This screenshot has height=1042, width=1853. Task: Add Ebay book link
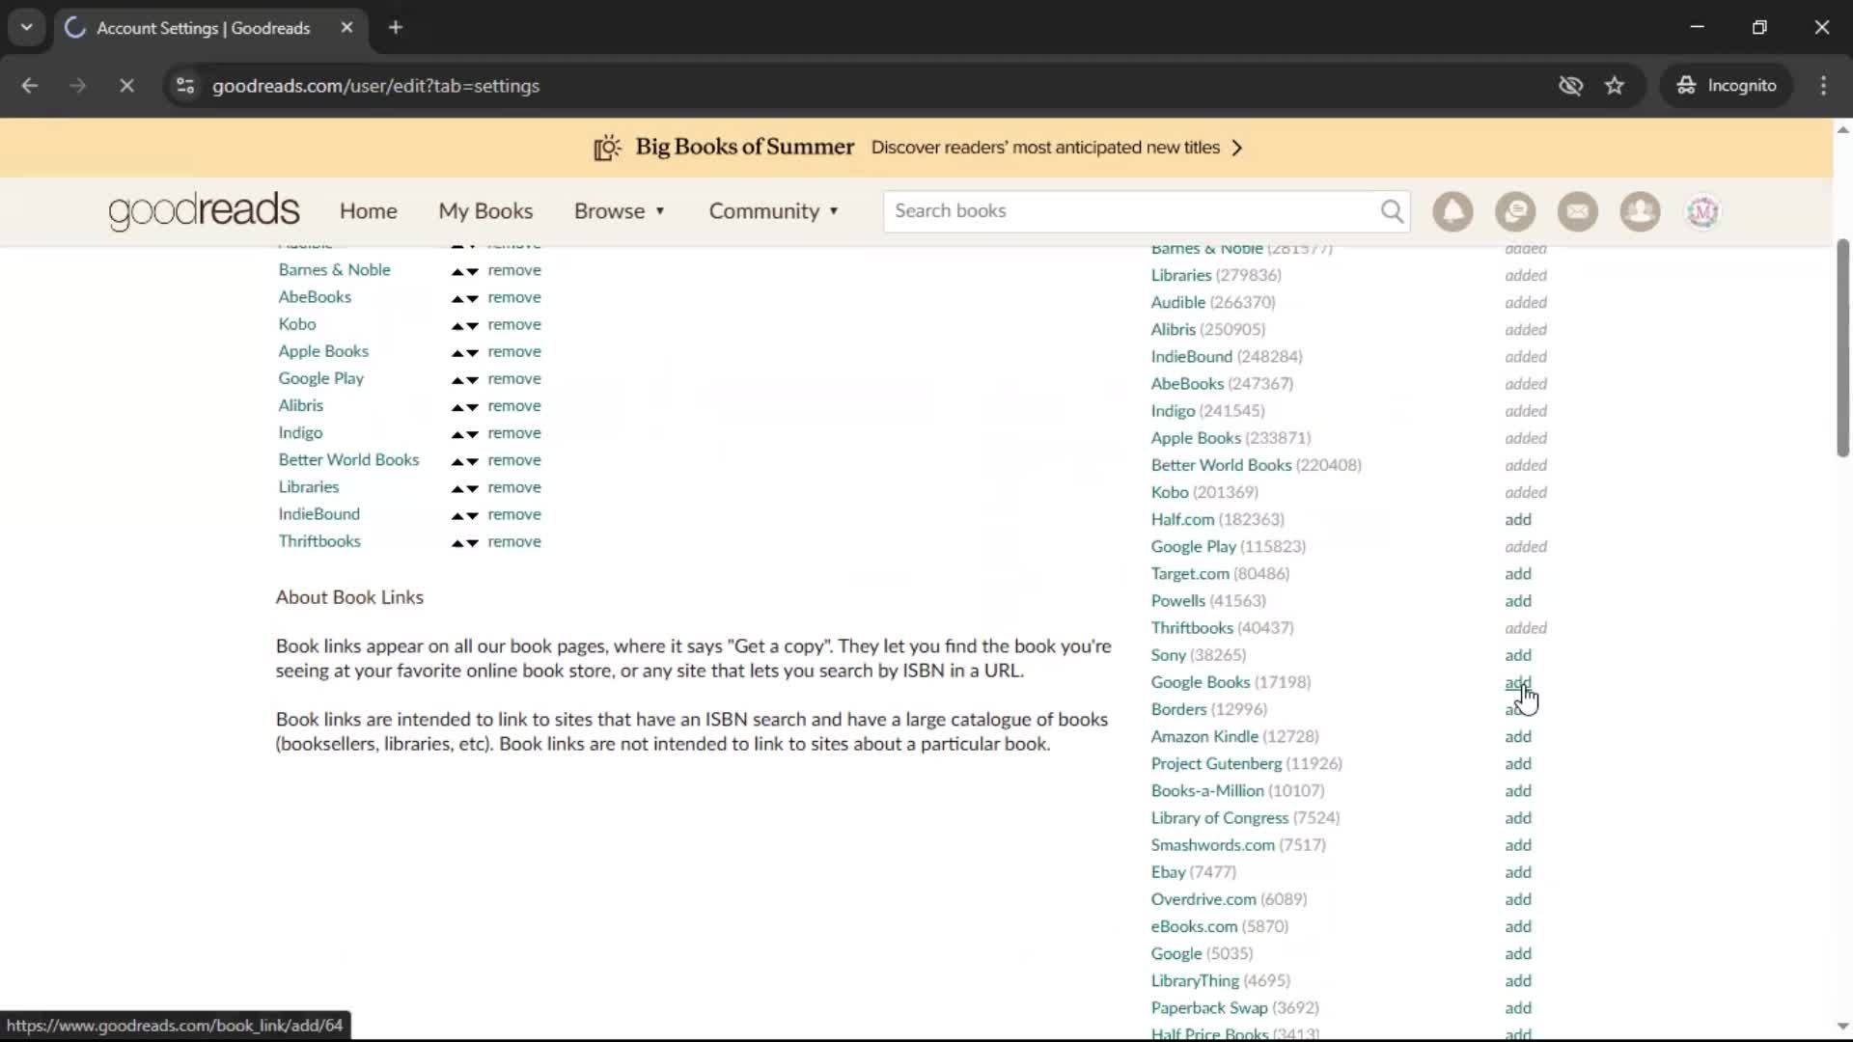(1518, 872)
